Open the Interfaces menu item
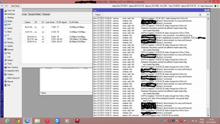Screen dimensions: 220x124 click(11, 14)
